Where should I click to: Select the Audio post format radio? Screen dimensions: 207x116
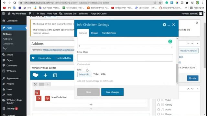(x=158, y=110)
